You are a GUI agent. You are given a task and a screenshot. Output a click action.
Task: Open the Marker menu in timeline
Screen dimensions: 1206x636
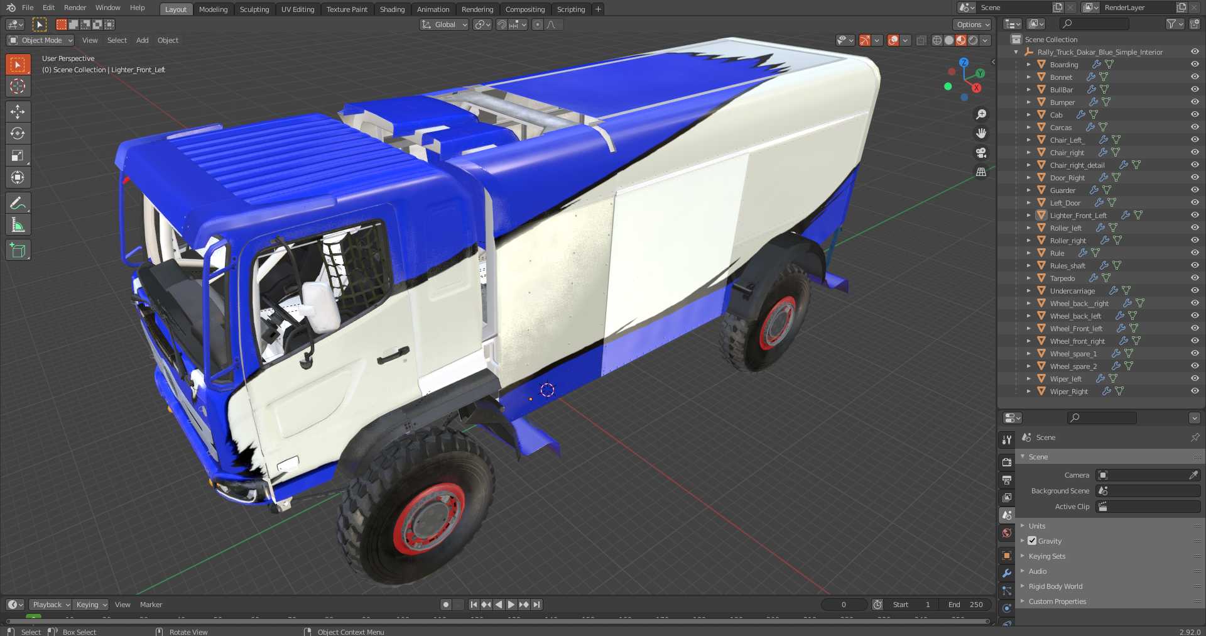(x=151, y=605)
